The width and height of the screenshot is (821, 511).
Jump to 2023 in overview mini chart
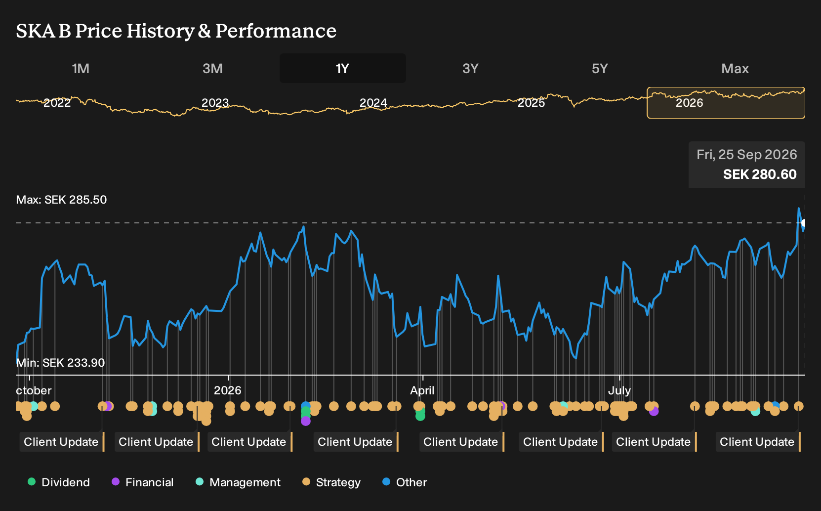215,103
